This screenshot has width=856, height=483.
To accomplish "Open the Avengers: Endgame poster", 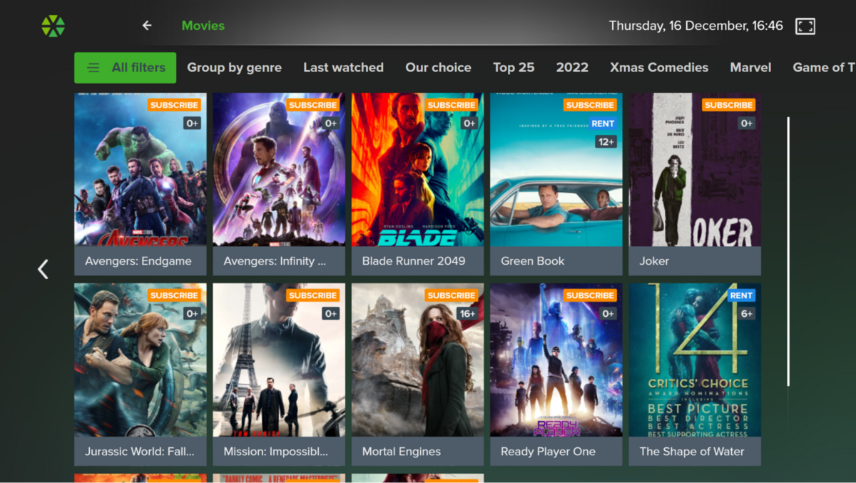I will pos(141,170).
